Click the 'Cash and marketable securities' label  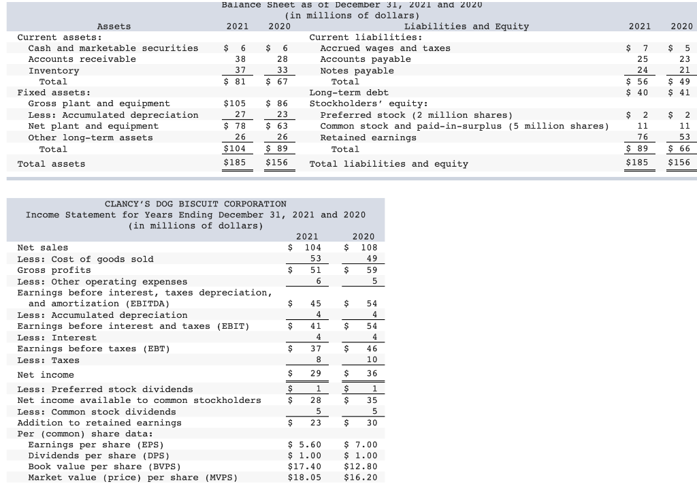113,48
